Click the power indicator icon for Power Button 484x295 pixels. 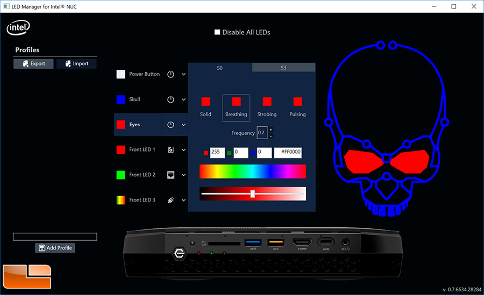click(x=170, y=74)
